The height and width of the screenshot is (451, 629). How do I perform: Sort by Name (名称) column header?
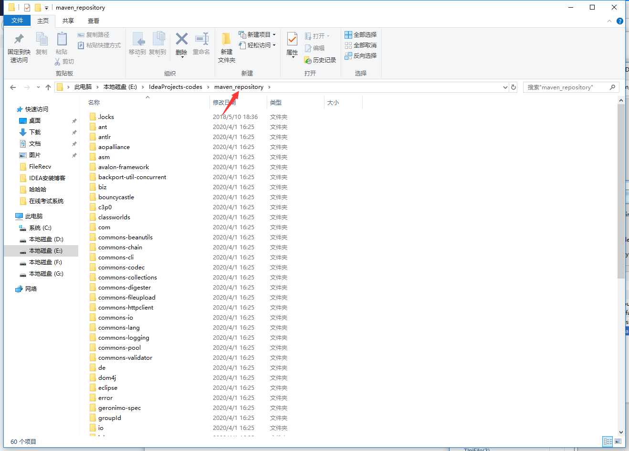tap(94, 103)
